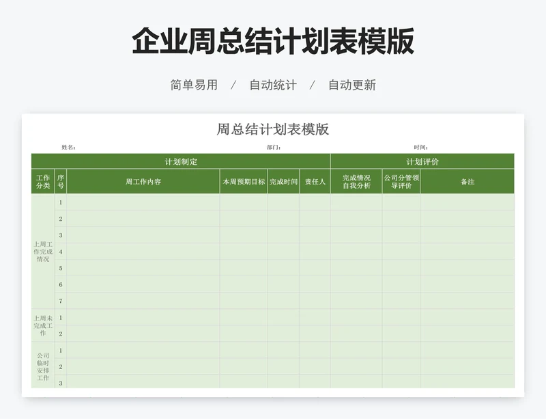Click row number 4 under 上周工作完成情况
The width and height of the screenshot is (546, 419).
[61, 252]
